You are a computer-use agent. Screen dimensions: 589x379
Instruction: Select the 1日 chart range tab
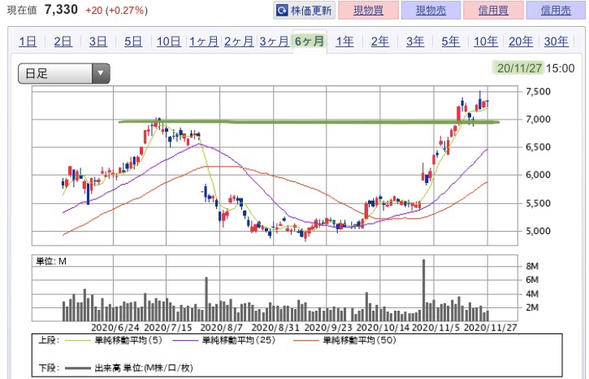pos(28,41)
